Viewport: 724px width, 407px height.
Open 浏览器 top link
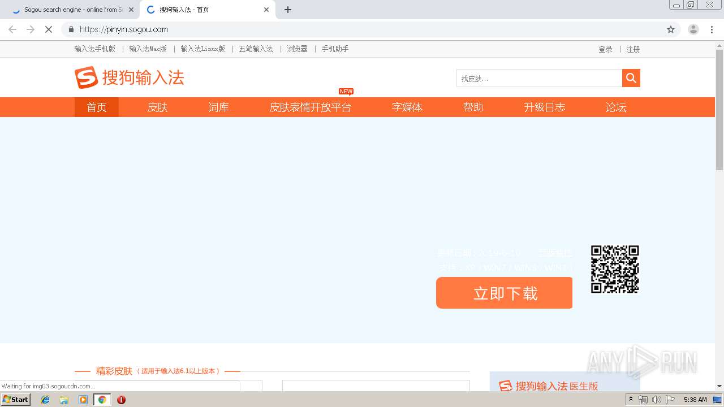click(x=297, y=49)
